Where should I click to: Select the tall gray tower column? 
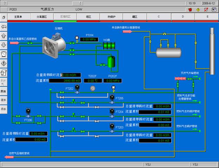[x=212, y=51]
